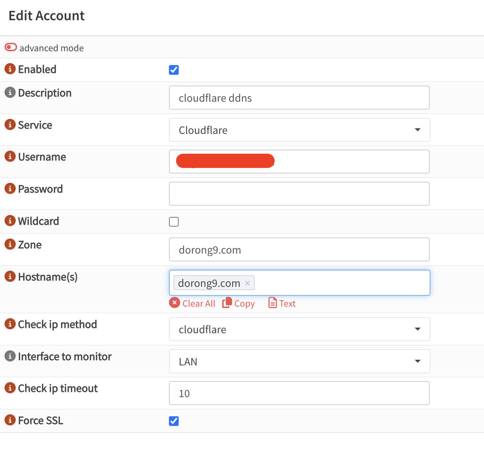Click the info icon beside Hostname(s)
This screenshot has height=454, width=484.
point(10,277)
